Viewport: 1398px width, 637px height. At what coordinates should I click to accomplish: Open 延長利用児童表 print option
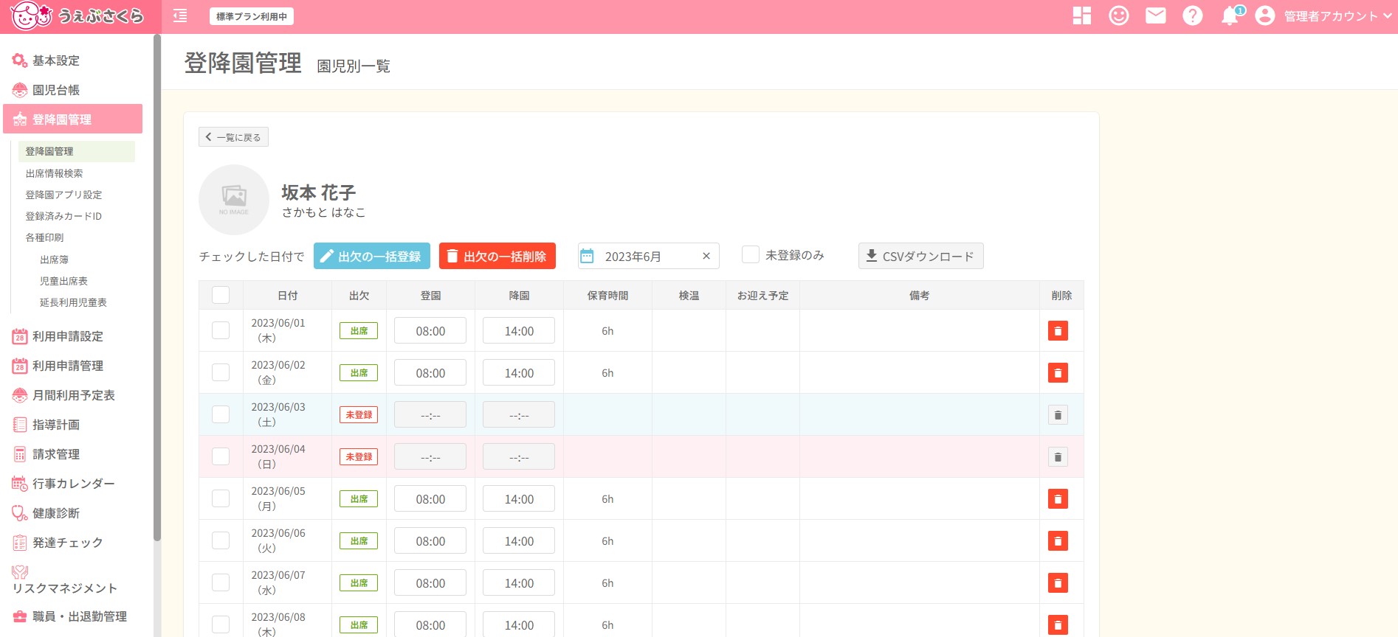(73, 302)
